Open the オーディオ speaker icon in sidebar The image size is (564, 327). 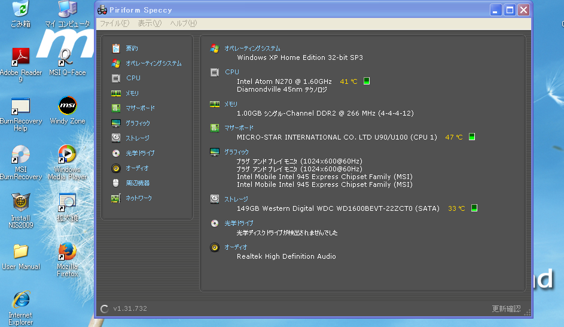[116, 168]
